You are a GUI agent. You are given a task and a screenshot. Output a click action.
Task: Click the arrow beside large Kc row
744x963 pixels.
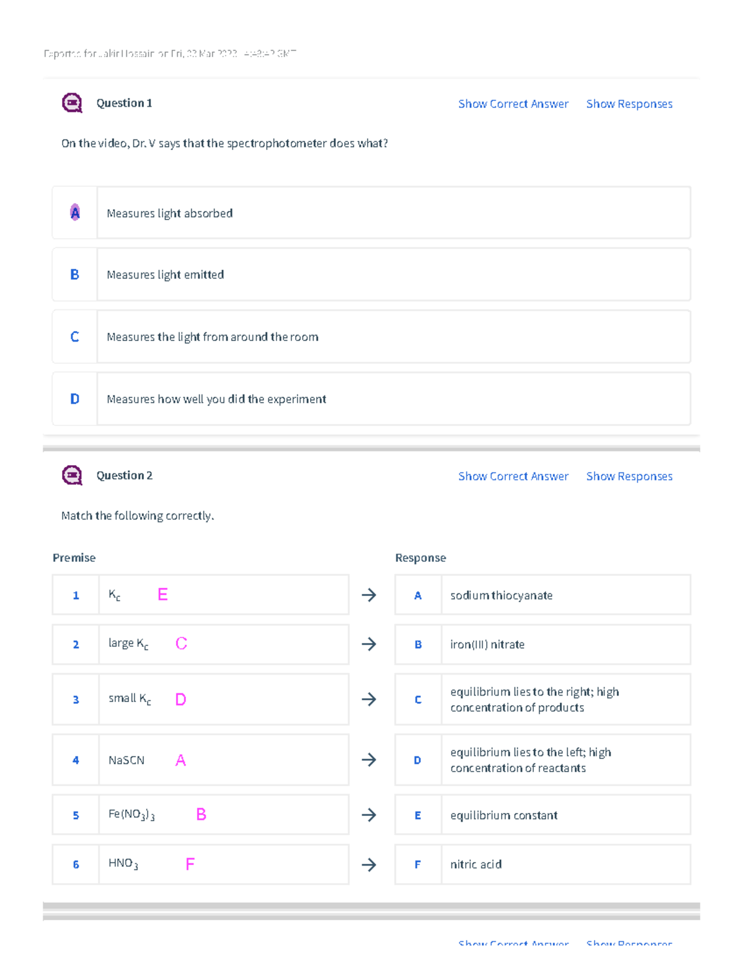pyautogui.click(x=369, y=644)
